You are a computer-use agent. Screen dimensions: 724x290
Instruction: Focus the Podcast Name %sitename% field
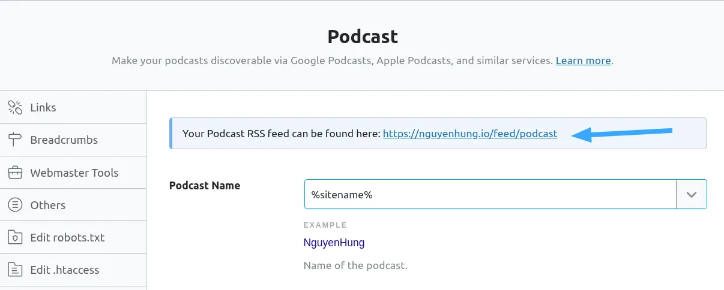pos(490,194)
